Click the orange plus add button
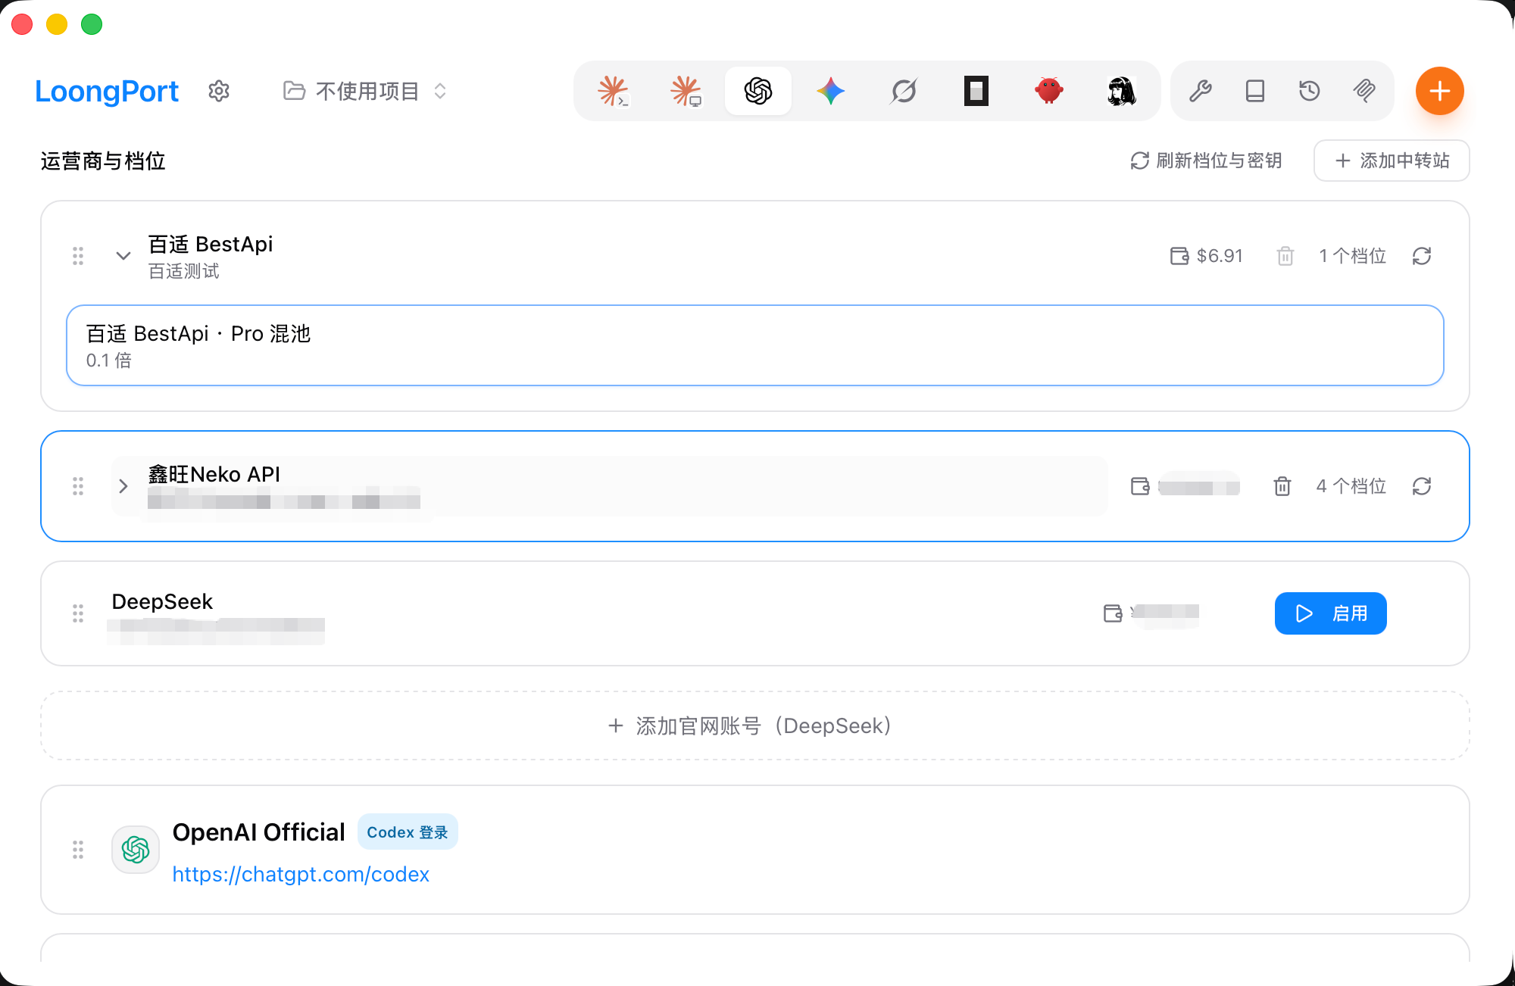Image resolution: width=1515 pixels, height=986 pixels. point(1439,91)
